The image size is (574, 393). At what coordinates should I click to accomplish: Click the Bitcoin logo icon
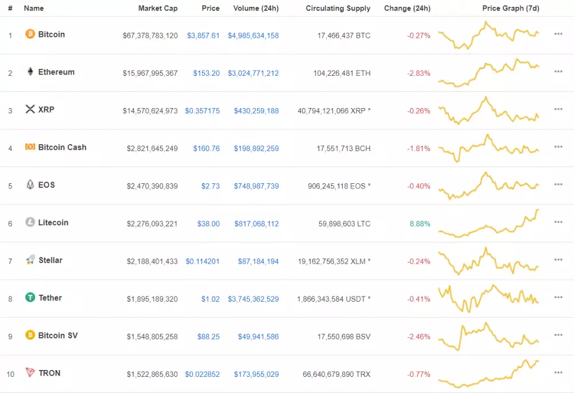coord(30,34)
